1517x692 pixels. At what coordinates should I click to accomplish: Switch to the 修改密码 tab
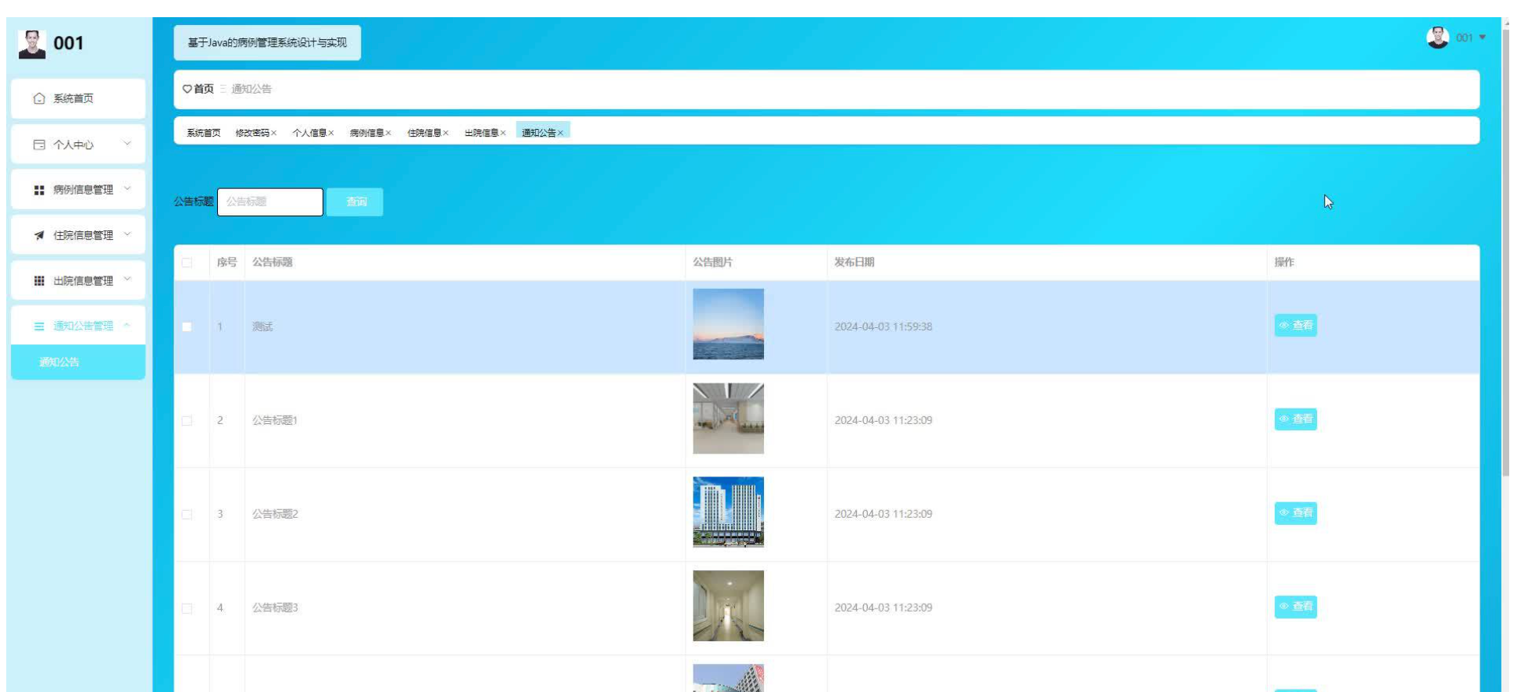(x=252, y=133)
